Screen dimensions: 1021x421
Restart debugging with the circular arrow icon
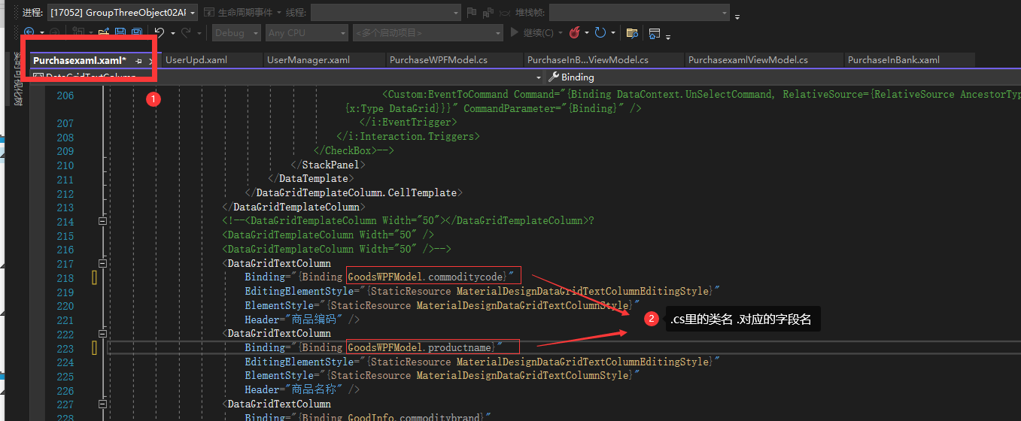point(600,33)
